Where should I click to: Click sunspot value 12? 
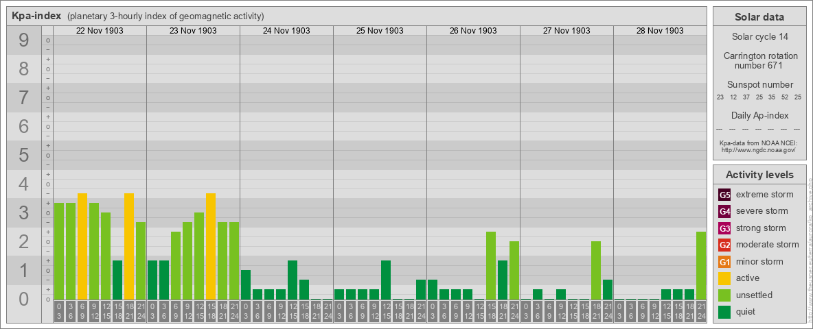[733, 97]
